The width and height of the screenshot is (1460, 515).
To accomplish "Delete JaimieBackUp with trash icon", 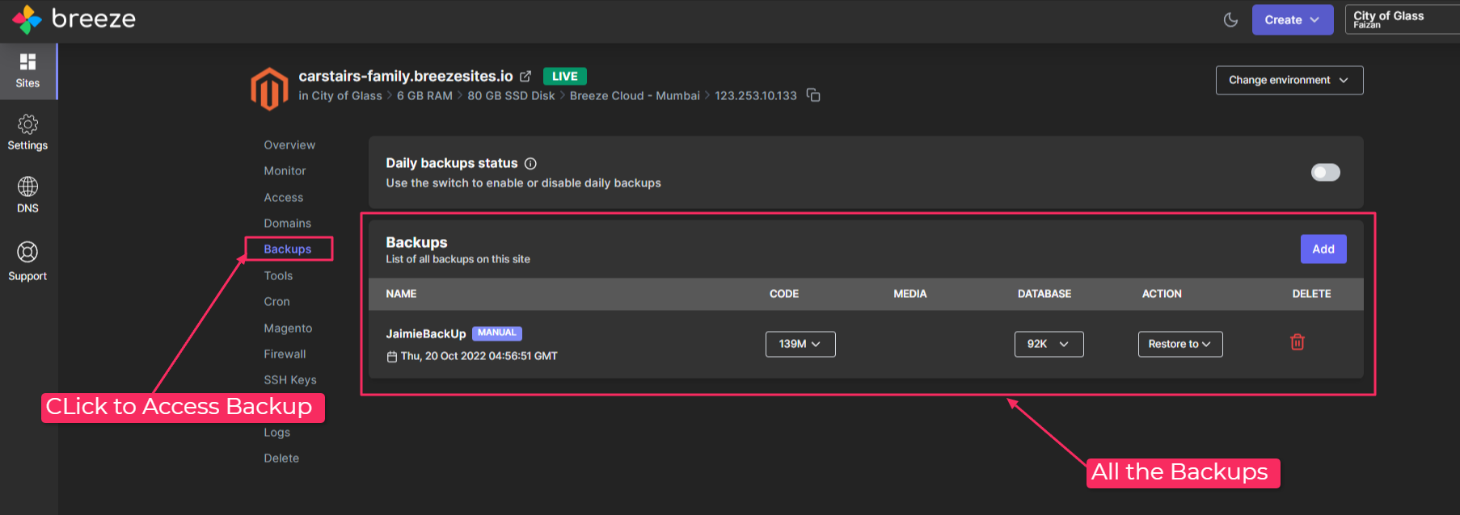I will tap(1298, 342).
